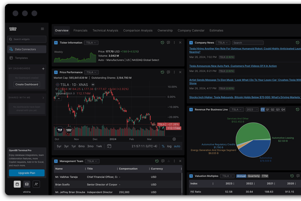
Task: Collapse the sidebar with the hamburger icon
Action: pyautogui.click(x=42, y=29)
